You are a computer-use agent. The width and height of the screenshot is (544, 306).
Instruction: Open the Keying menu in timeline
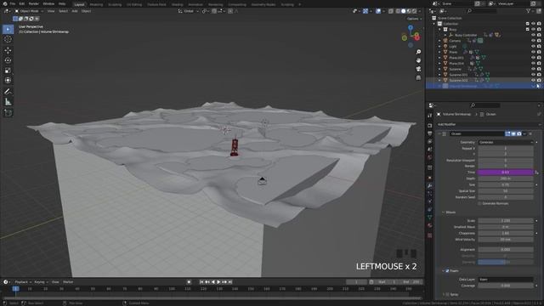point(41,282)
